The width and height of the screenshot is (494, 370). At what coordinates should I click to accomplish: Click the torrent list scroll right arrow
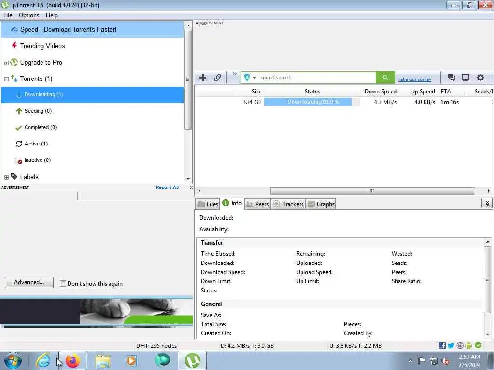(x=489, y=191)
